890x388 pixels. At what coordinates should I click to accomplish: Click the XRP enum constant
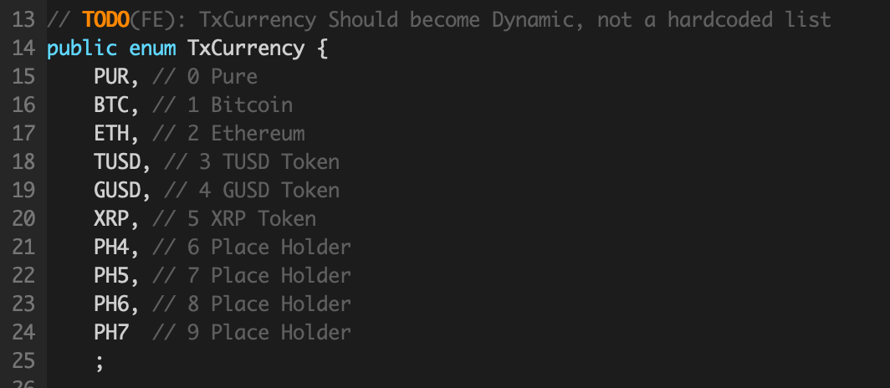click(x=111, y=219)
